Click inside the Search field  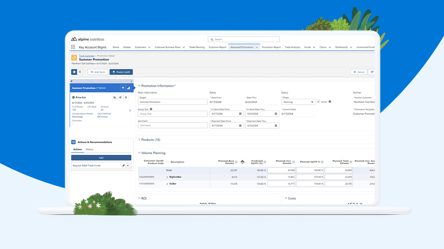243,39
